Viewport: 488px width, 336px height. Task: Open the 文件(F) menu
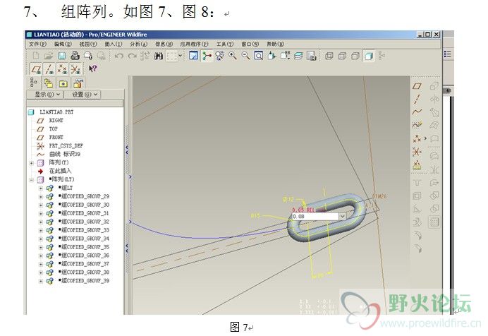37,44
